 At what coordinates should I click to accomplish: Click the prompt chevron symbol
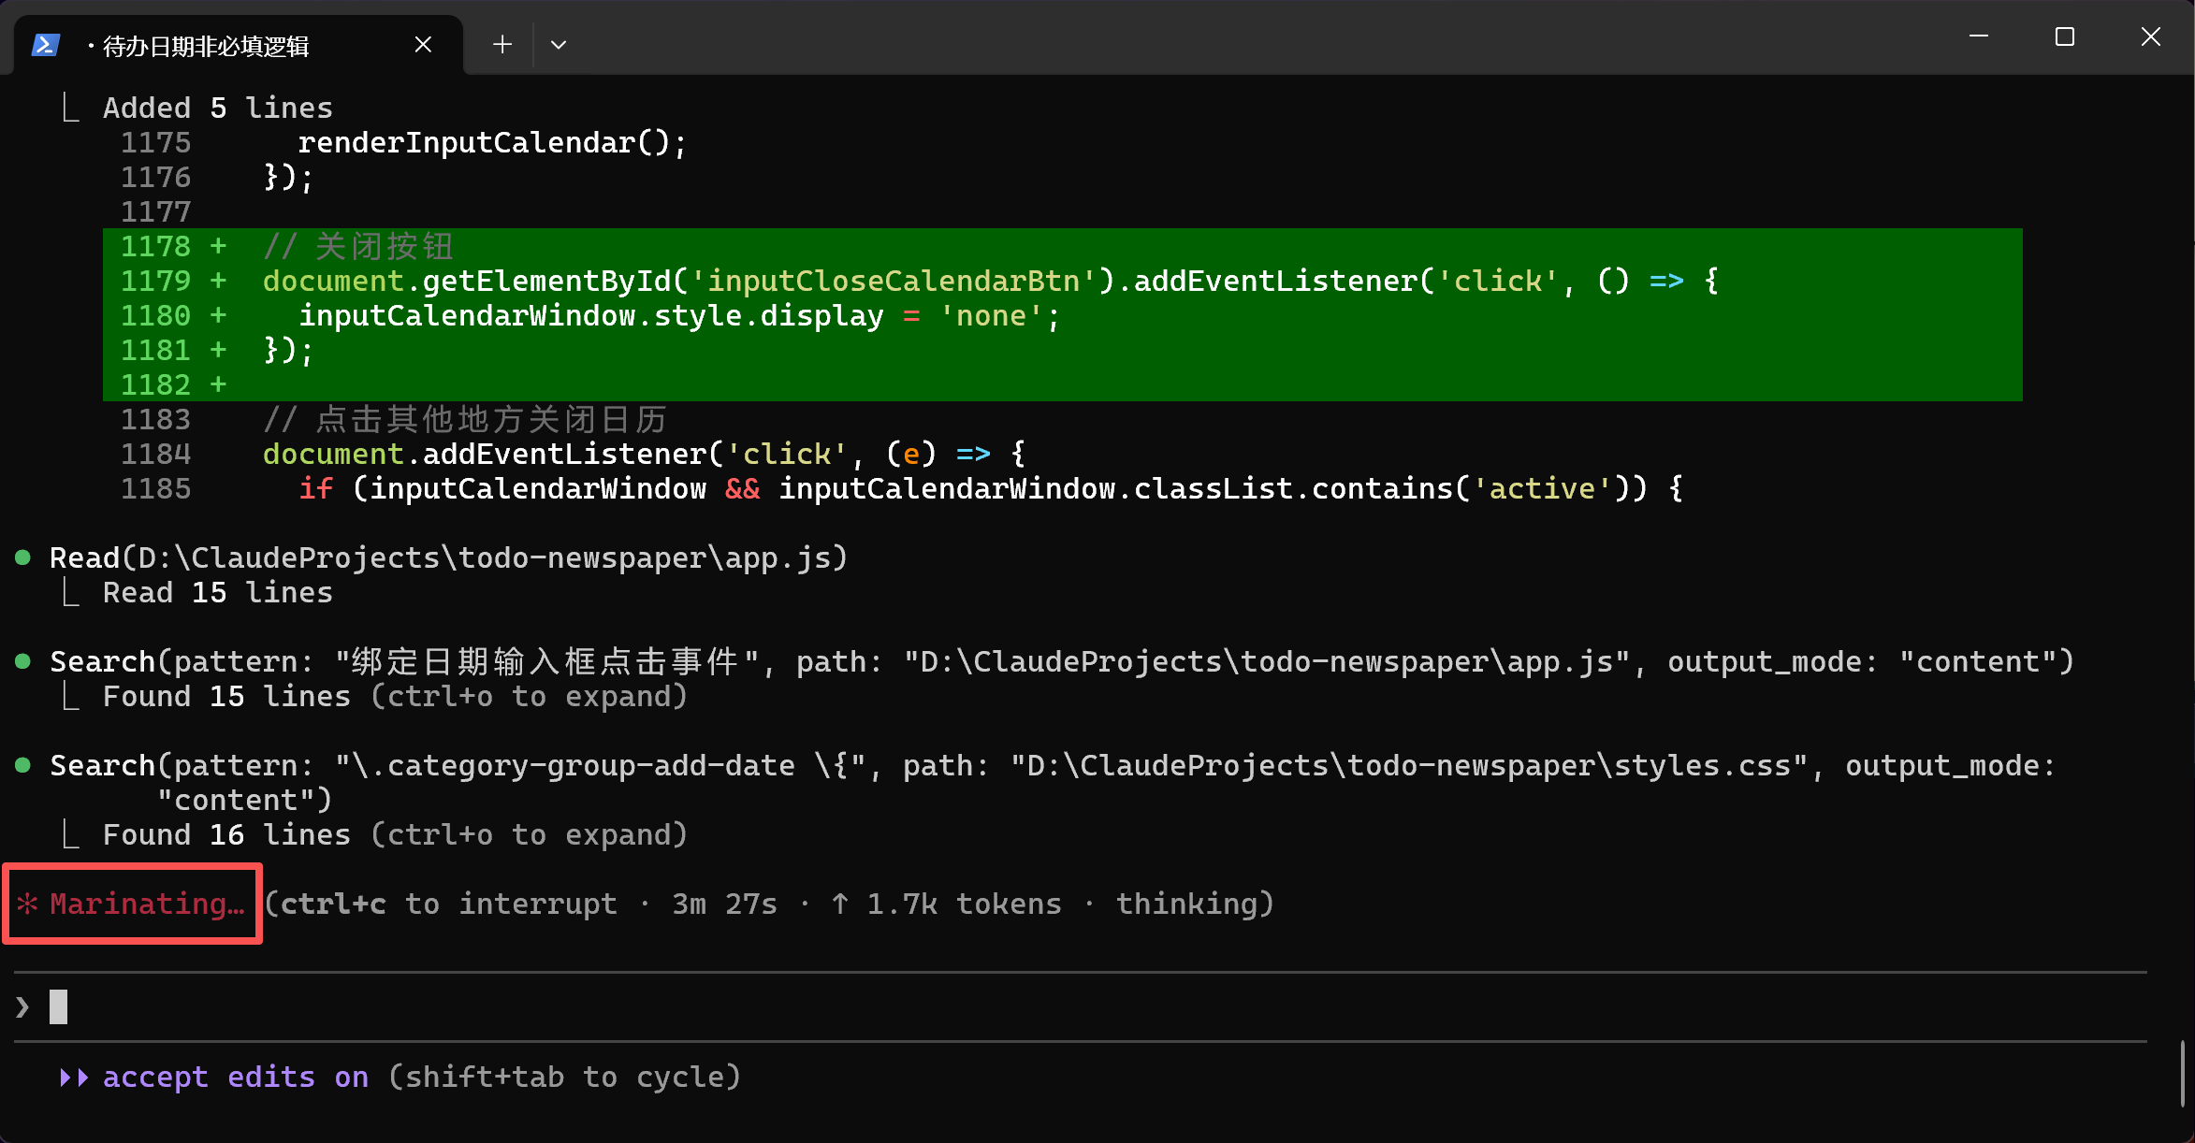click(x=22, y=1007)
